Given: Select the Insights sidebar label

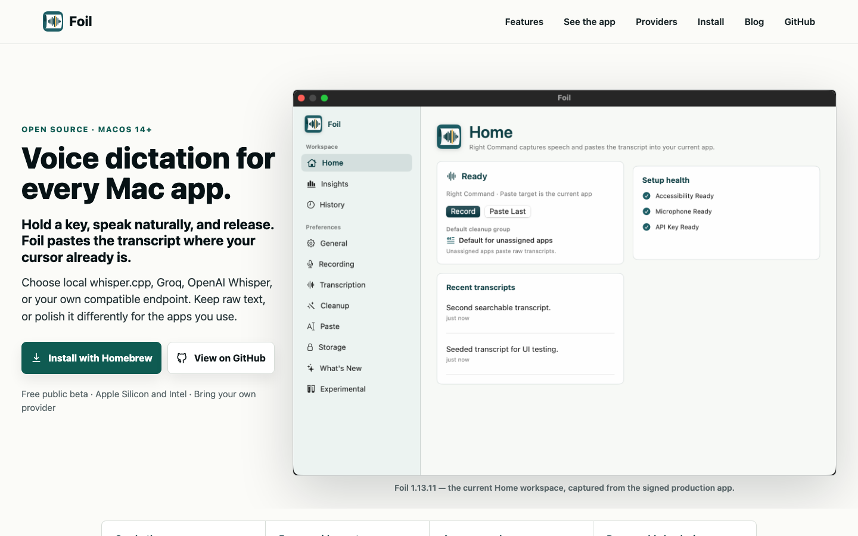Looking at the screenshot, I should (334, 184).
